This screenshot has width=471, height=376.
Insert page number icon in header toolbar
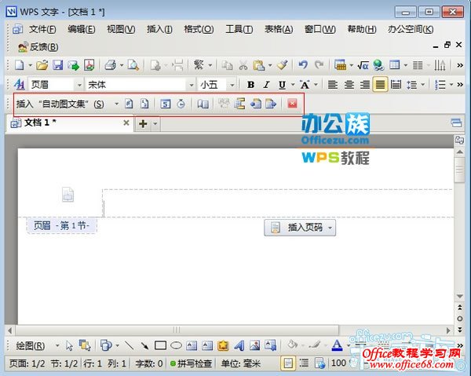pyautogui.click(x=129, y=104)
